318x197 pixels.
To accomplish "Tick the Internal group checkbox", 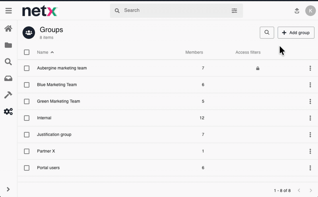I will pyautogui.click(x=27, y=118).
